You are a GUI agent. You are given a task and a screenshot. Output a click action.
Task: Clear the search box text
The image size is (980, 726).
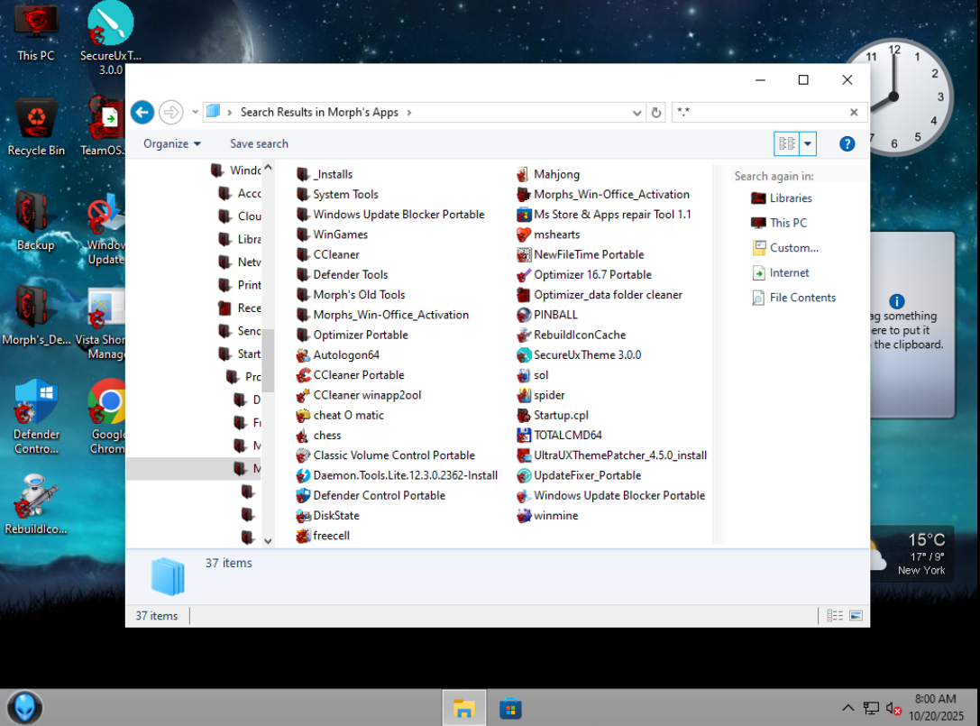[x=854, y=113]
